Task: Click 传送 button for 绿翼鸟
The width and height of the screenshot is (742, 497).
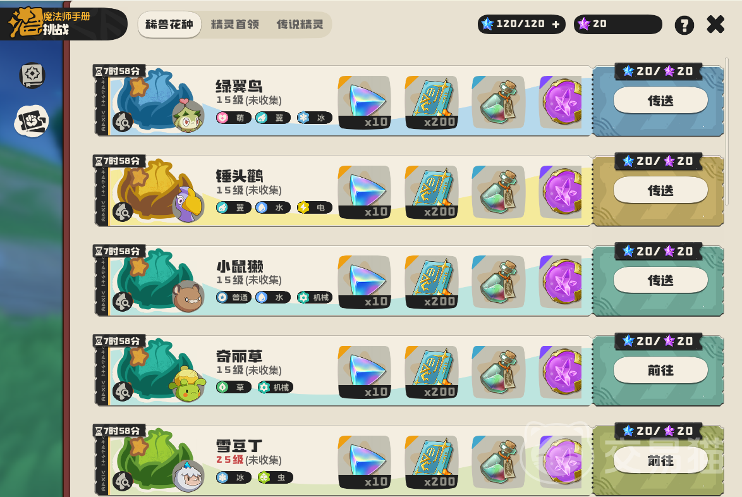Action: pos(660,101)
